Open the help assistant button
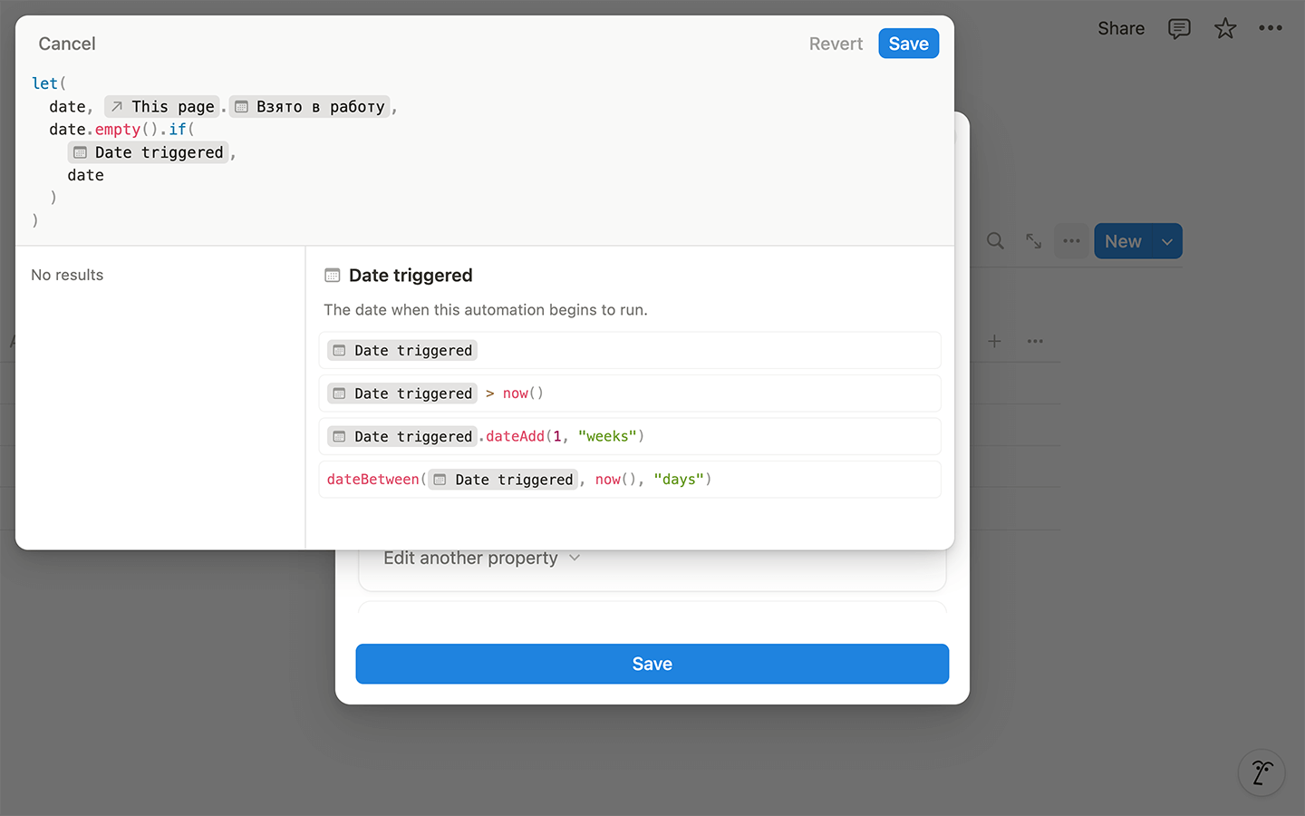Screen dimensions: 1305x816 coord(1261,772)
